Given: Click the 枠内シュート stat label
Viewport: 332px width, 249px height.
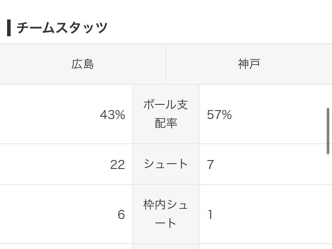Looking at the screenshot, I should coord(166,214).
